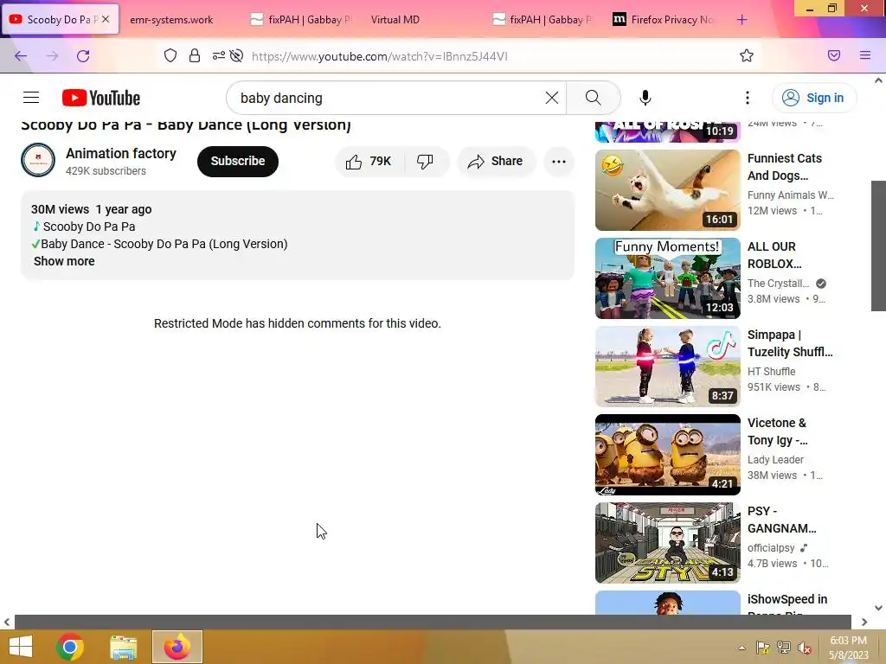Go back with the browser back arrow
This screenshot has height=664, width=886.
21,56
